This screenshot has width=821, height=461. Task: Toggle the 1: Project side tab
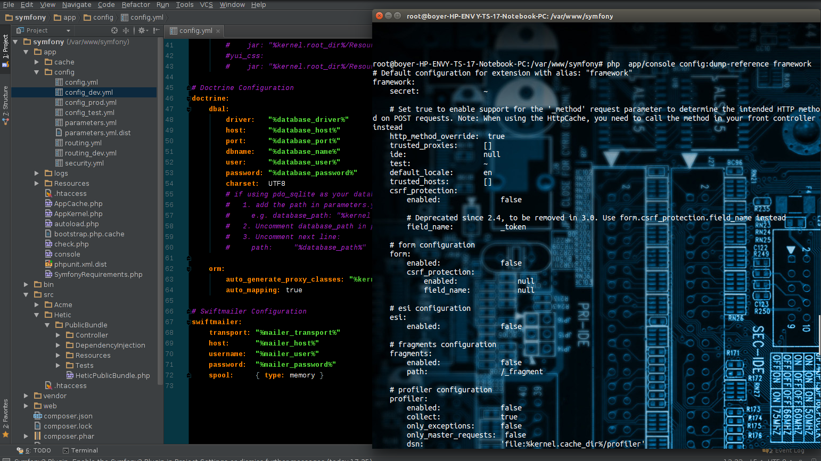[x=5, y=51]
